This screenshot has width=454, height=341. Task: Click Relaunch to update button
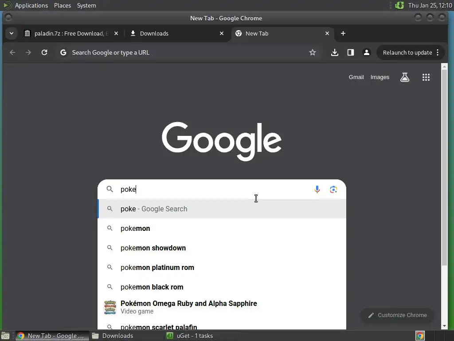(x=407, y=52)
